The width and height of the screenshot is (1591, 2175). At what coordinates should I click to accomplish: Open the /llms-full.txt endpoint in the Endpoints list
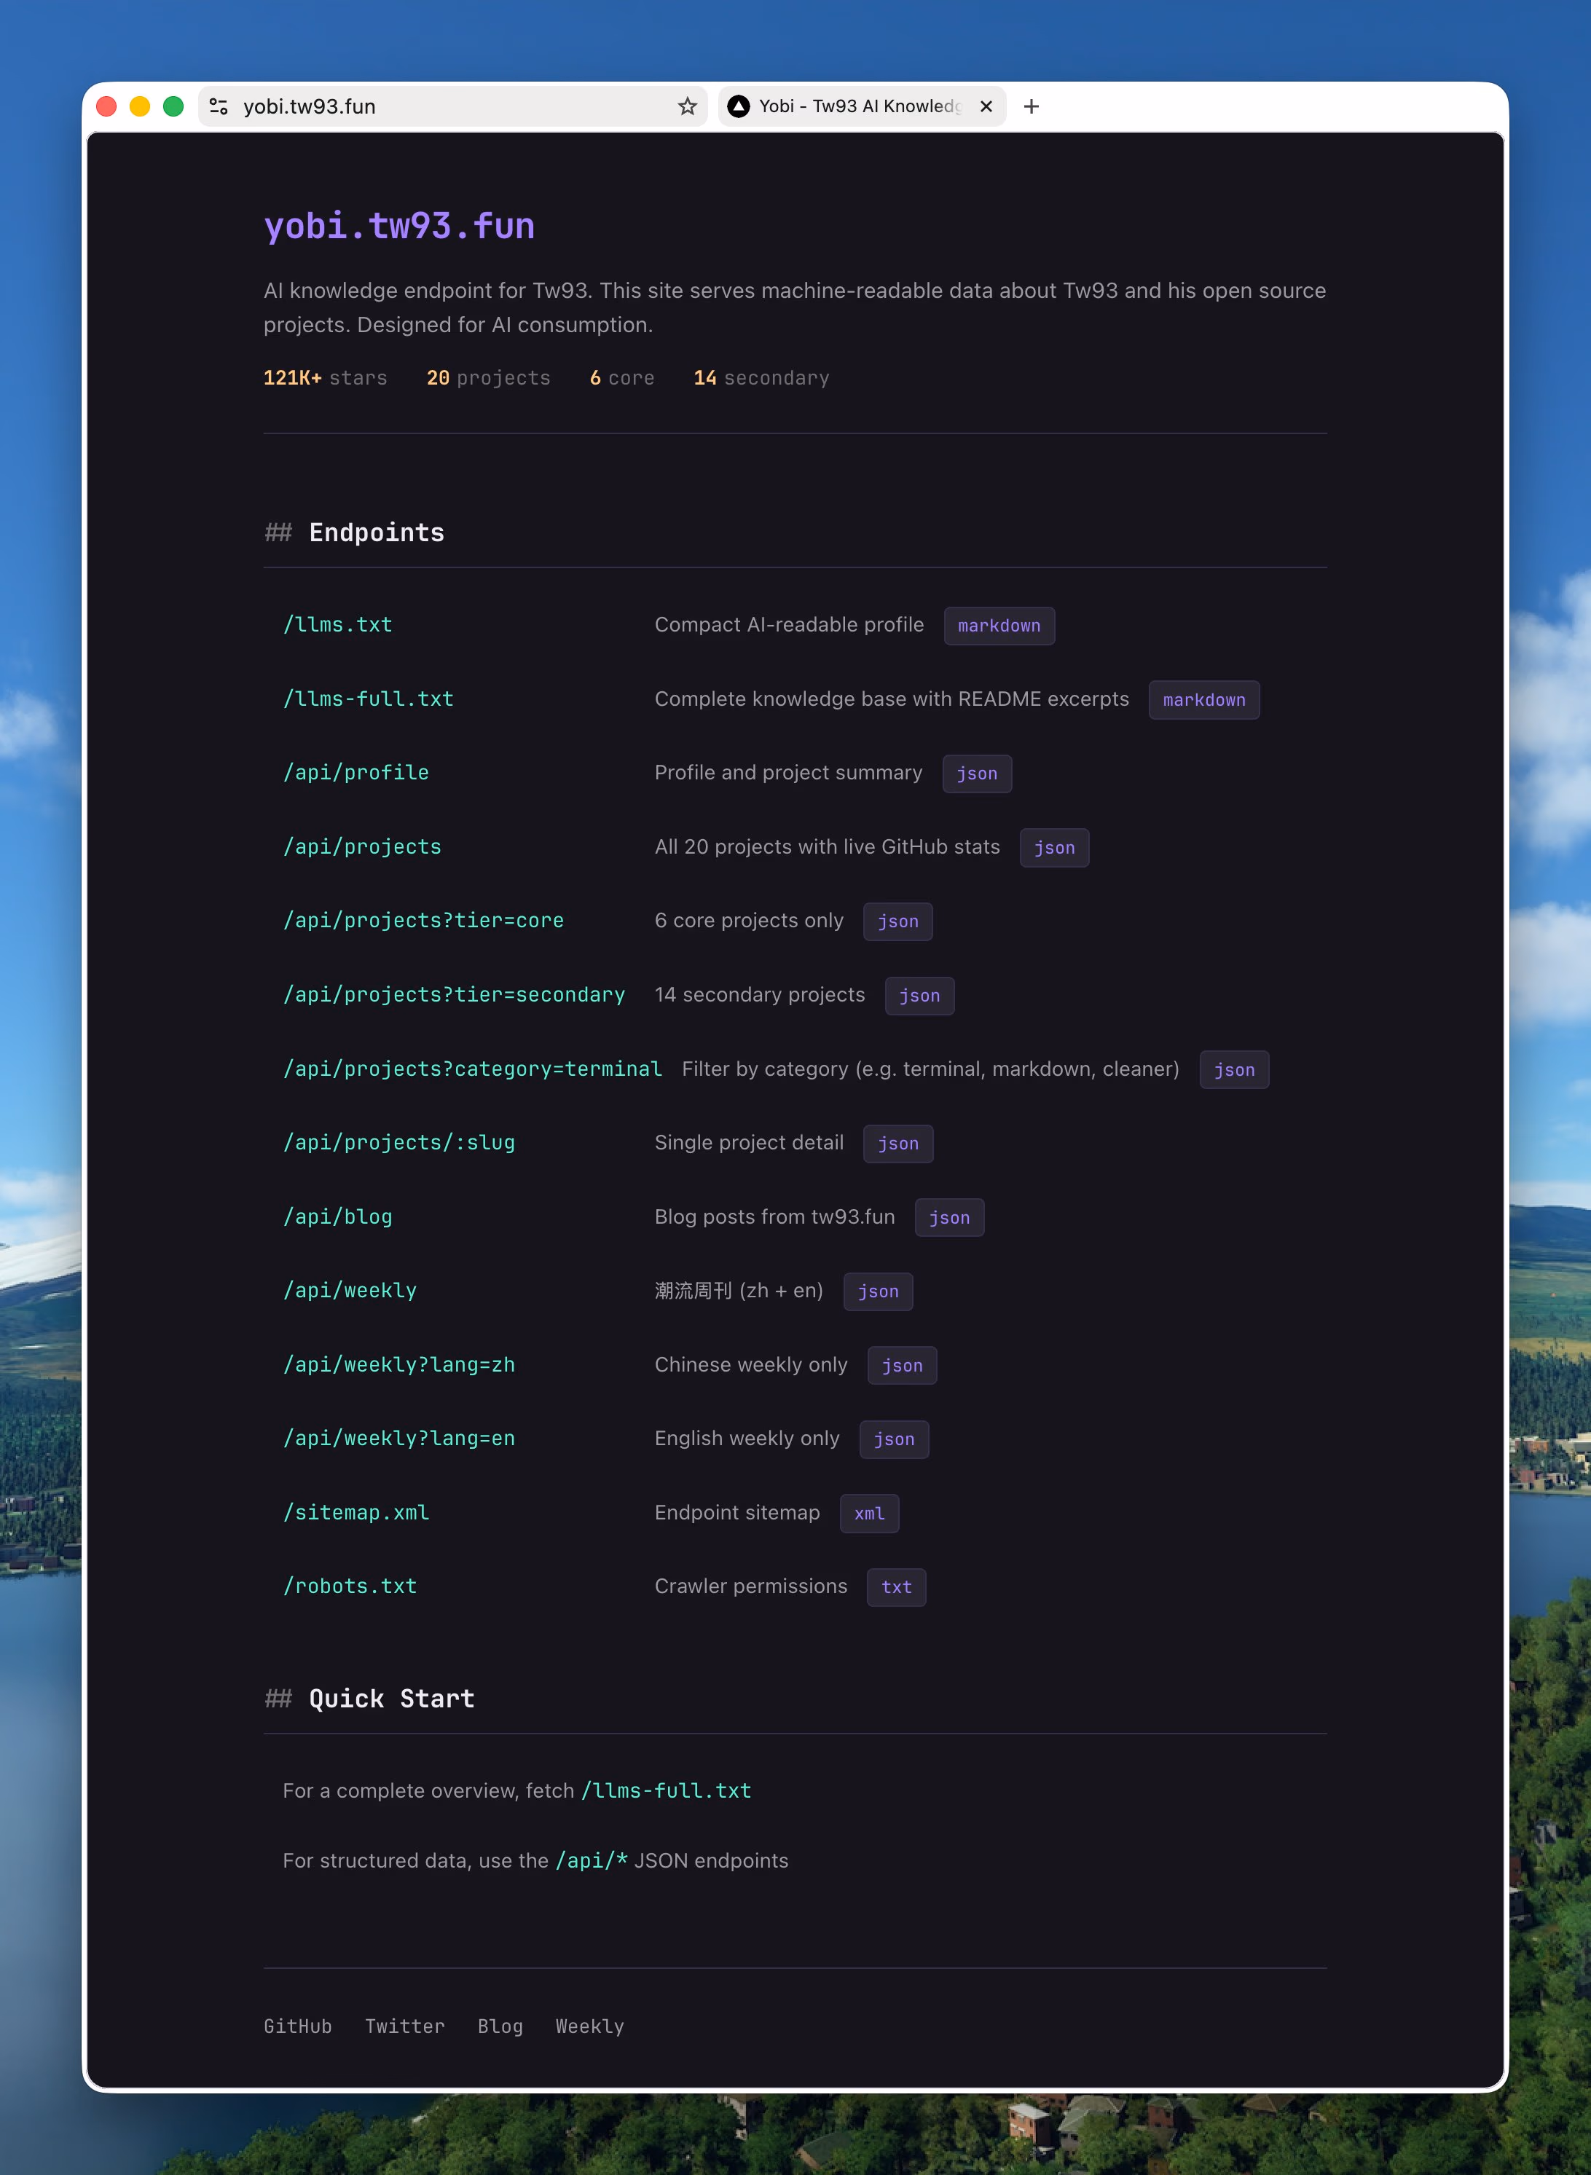point(368,699)
